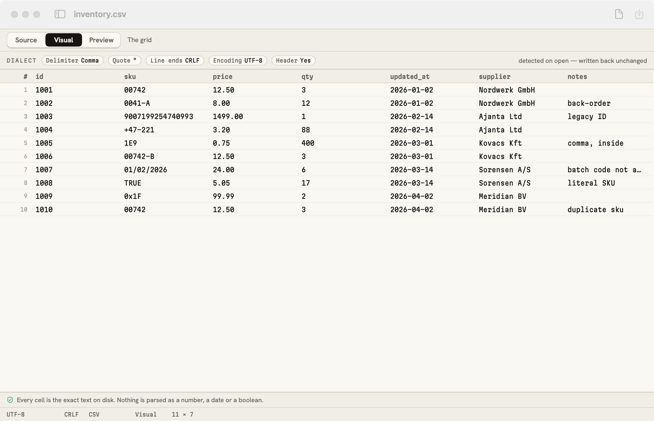Open the Delimiter Comma dialect pill

(72, 61)
